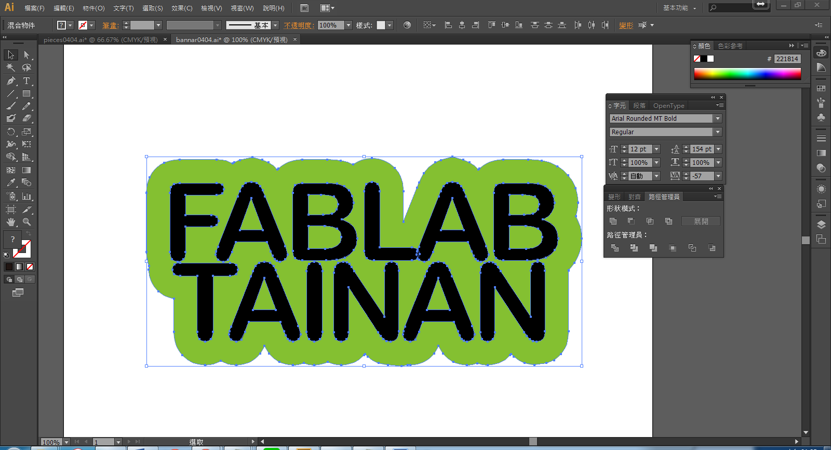Select the Rotate tool
Image resolution: width=831 pixels, height=450 pixels.
11,132
